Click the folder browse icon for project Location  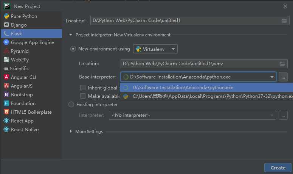[284, 20]
